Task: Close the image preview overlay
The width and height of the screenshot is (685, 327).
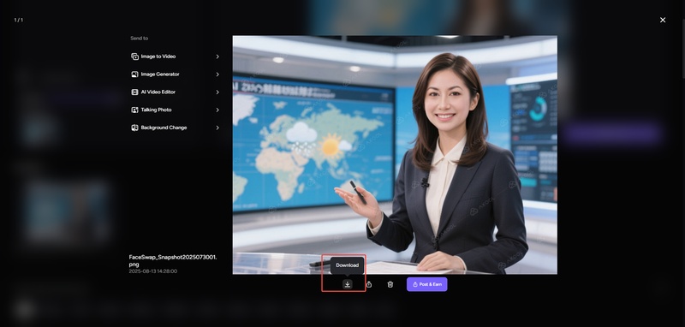Action: [x=663, y=20]
